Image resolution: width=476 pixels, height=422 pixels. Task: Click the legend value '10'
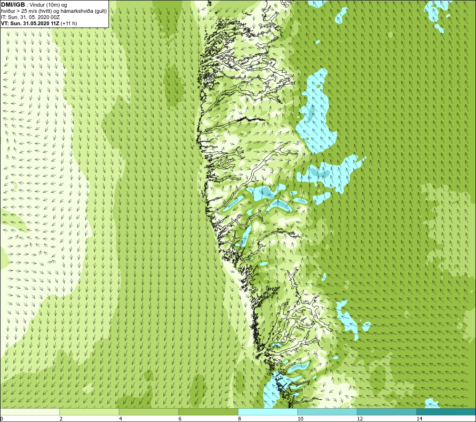300,419
